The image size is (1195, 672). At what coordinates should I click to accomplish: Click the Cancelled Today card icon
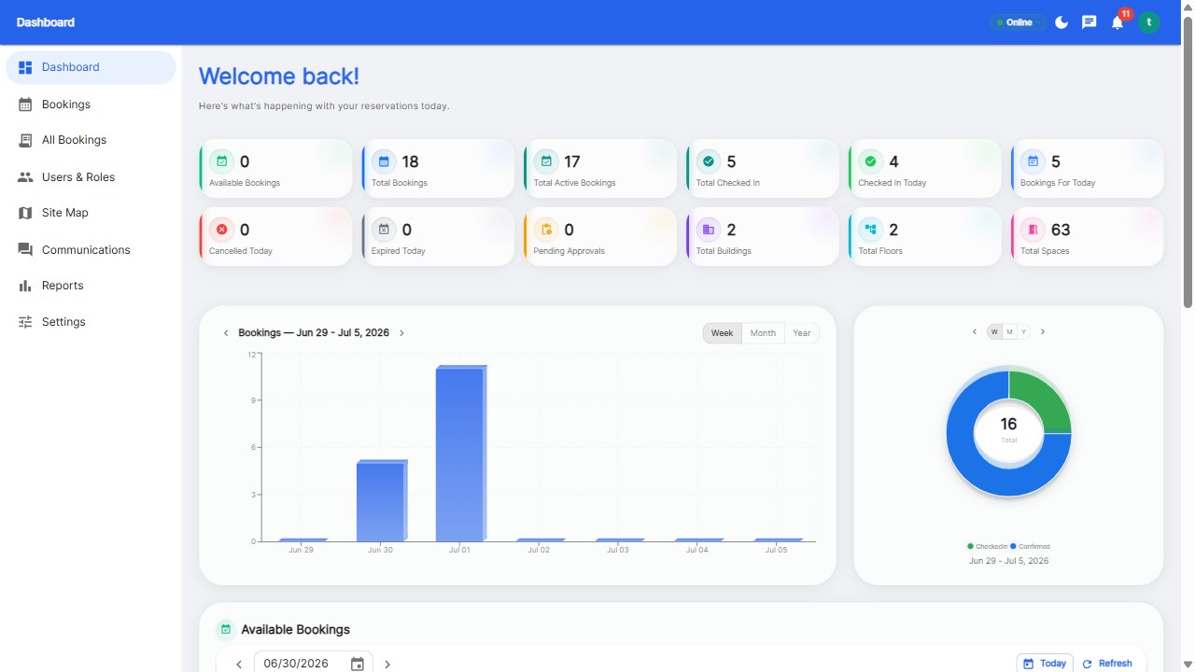click(221, 230)
